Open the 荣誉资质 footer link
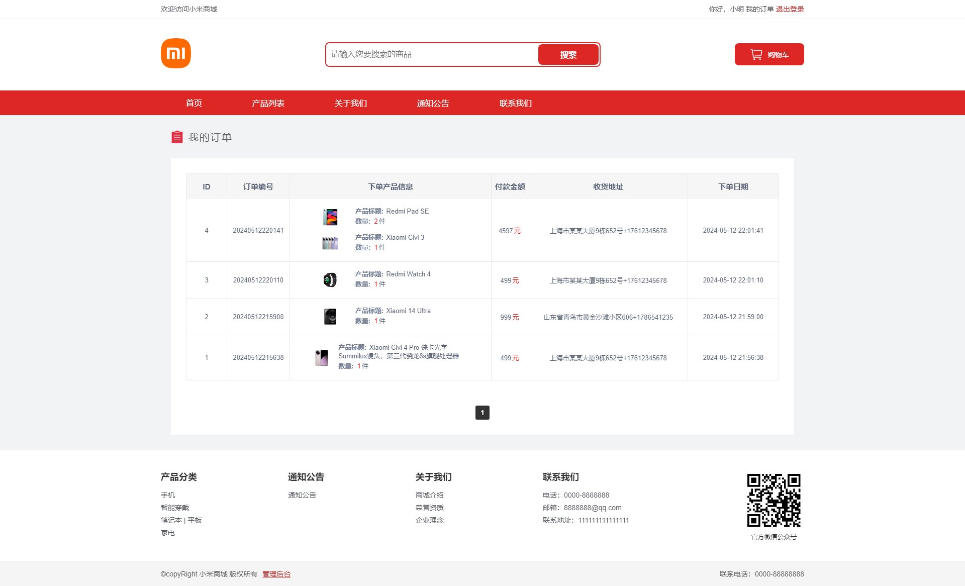Viewport: 965px width, 586px height. click(430, 508)
